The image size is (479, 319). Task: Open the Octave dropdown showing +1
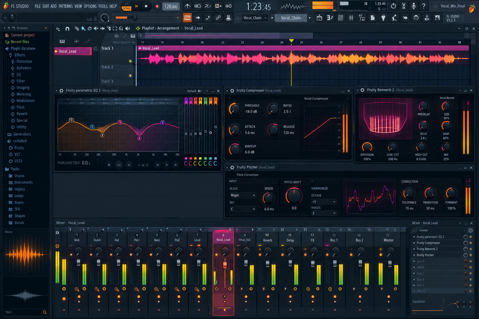324,202
